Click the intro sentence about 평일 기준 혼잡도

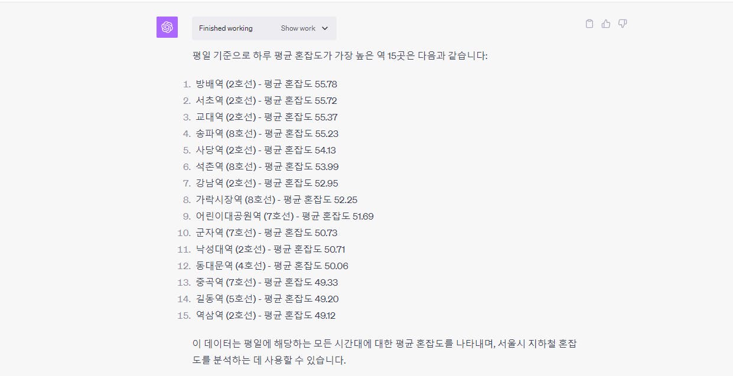(340, 56)
